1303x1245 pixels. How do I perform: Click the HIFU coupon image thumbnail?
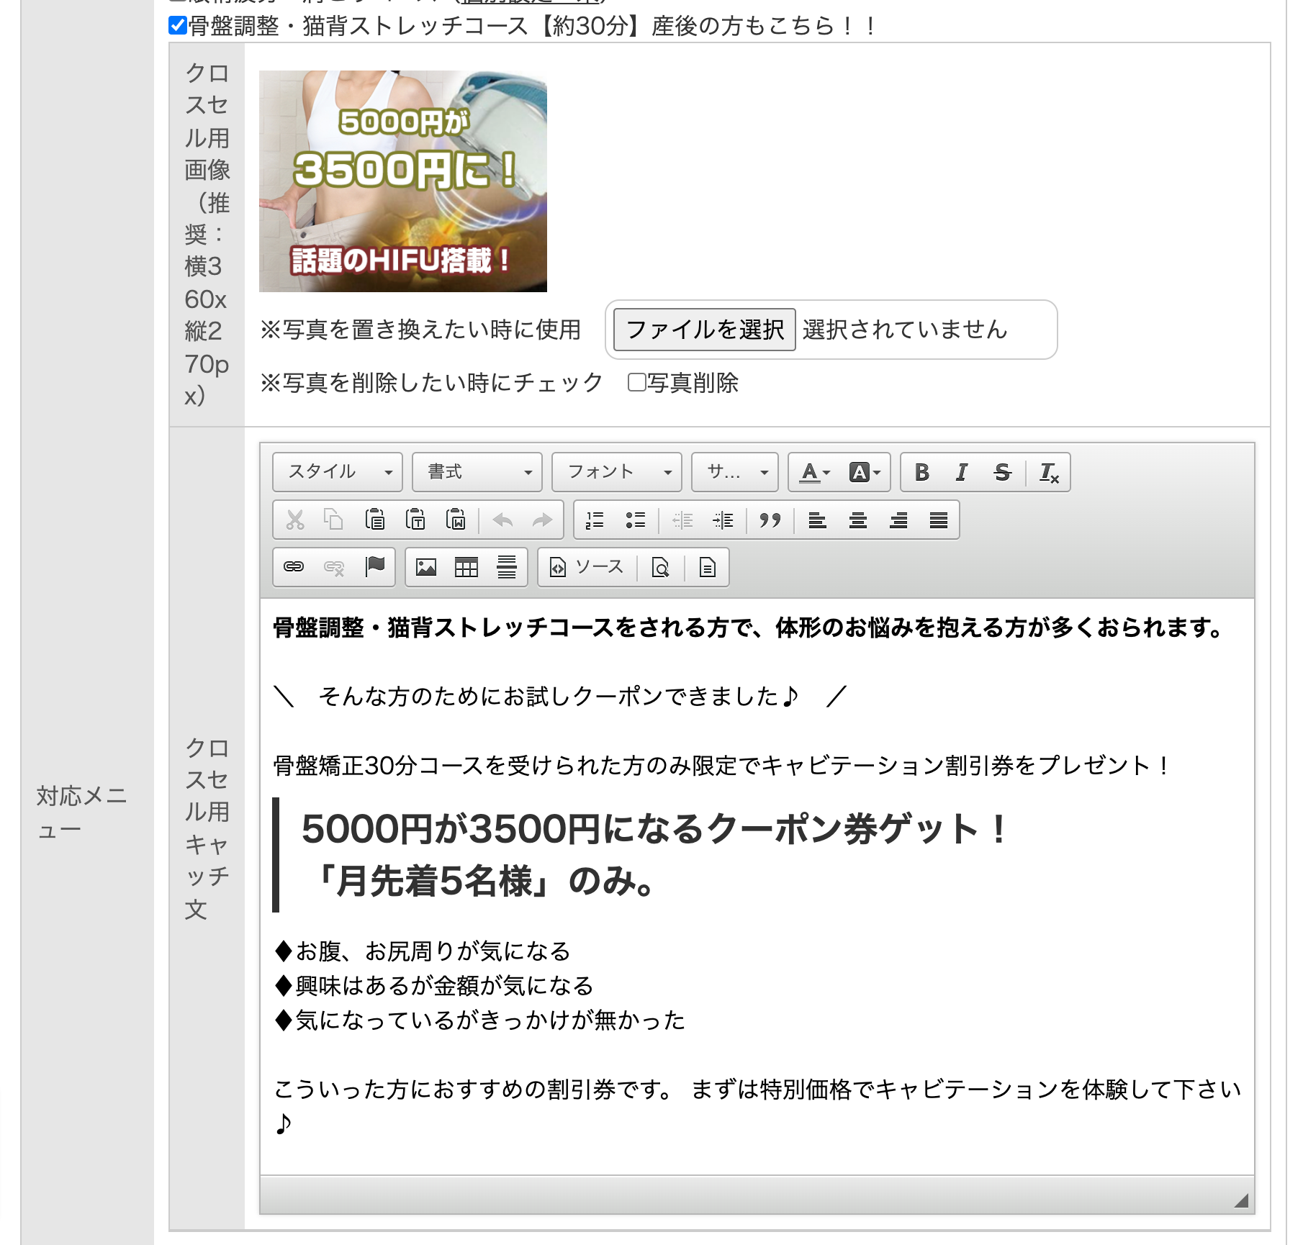tap(403, 181)
